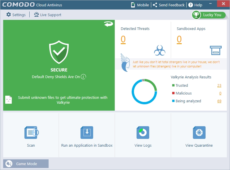Switch view with the curved arrow icon
Screen dimensions: 230x170
click(108, 24)
